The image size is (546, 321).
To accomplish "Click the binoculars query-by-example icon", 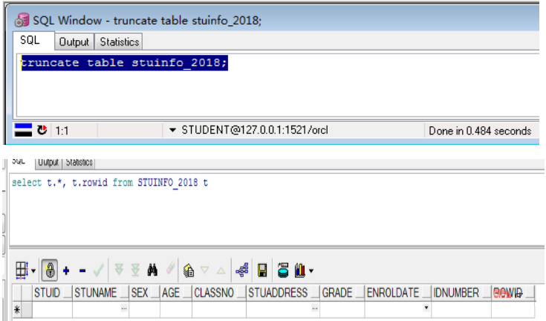I will [153, 269].
